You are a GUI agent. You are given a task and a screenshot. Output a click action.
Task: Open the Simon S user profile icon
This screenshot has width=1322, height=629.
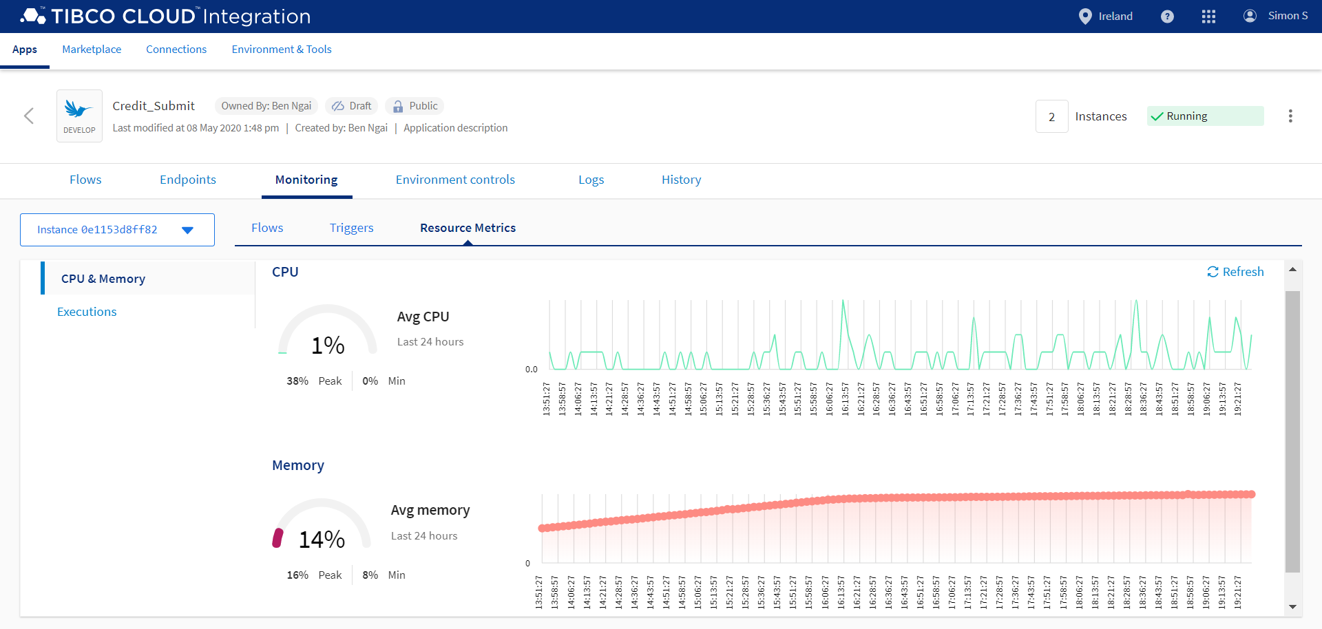click(1250, 16)
